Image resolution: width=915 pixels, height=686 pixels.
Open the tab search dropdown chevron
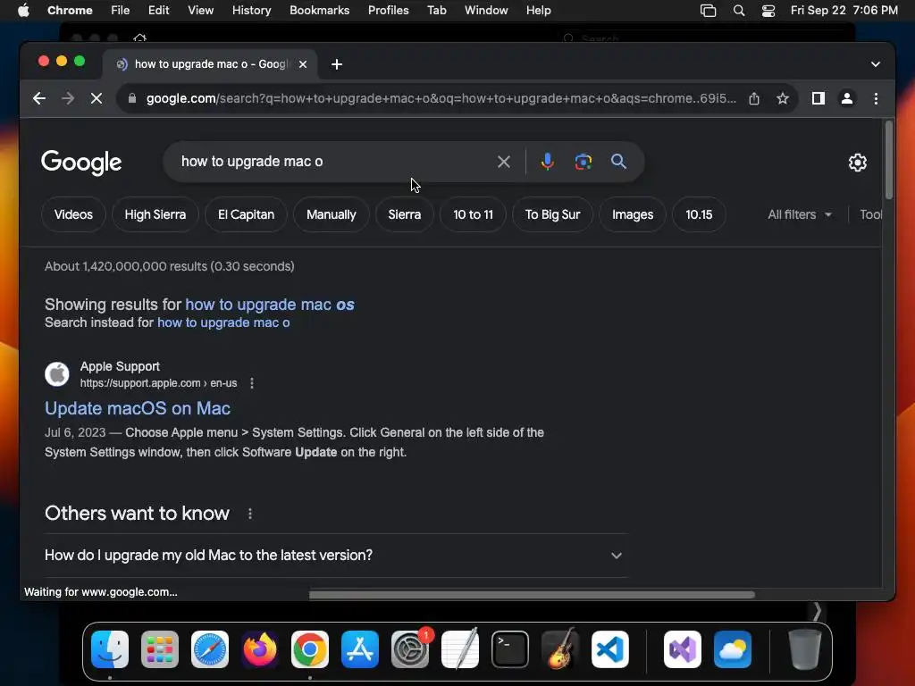click(876, 64)
